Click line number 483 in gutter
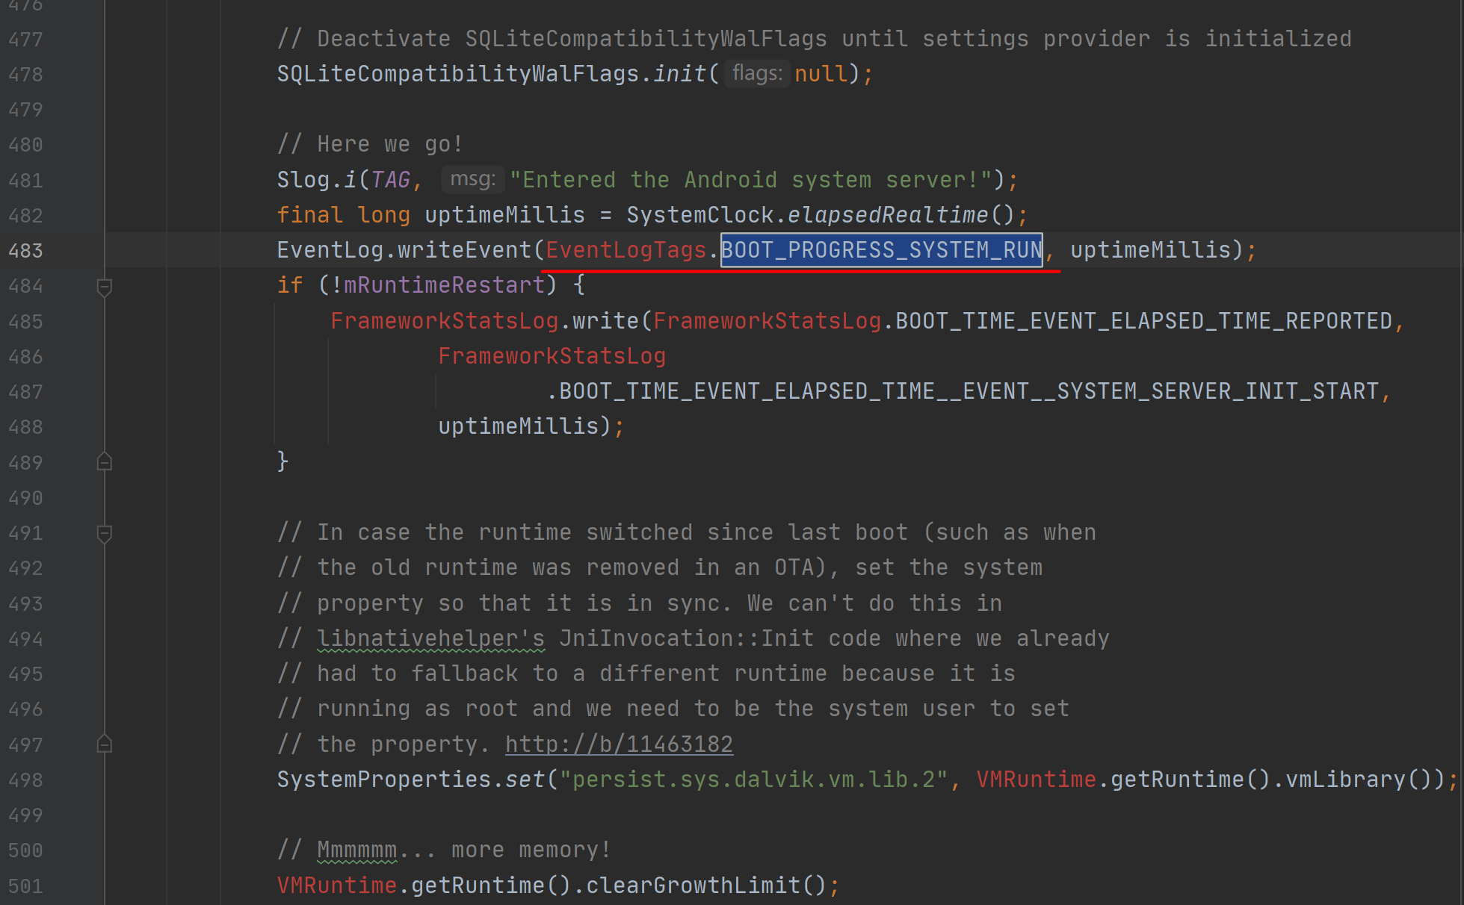The image size is (1464, 905). coord(25,251)
